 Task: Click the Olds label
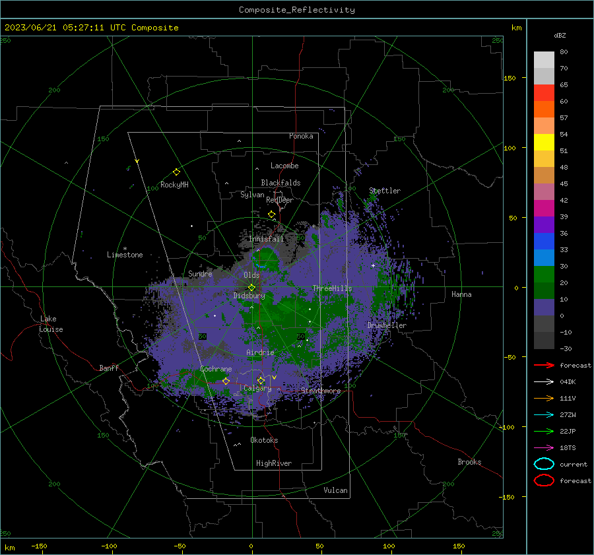[x=251, y=275]
